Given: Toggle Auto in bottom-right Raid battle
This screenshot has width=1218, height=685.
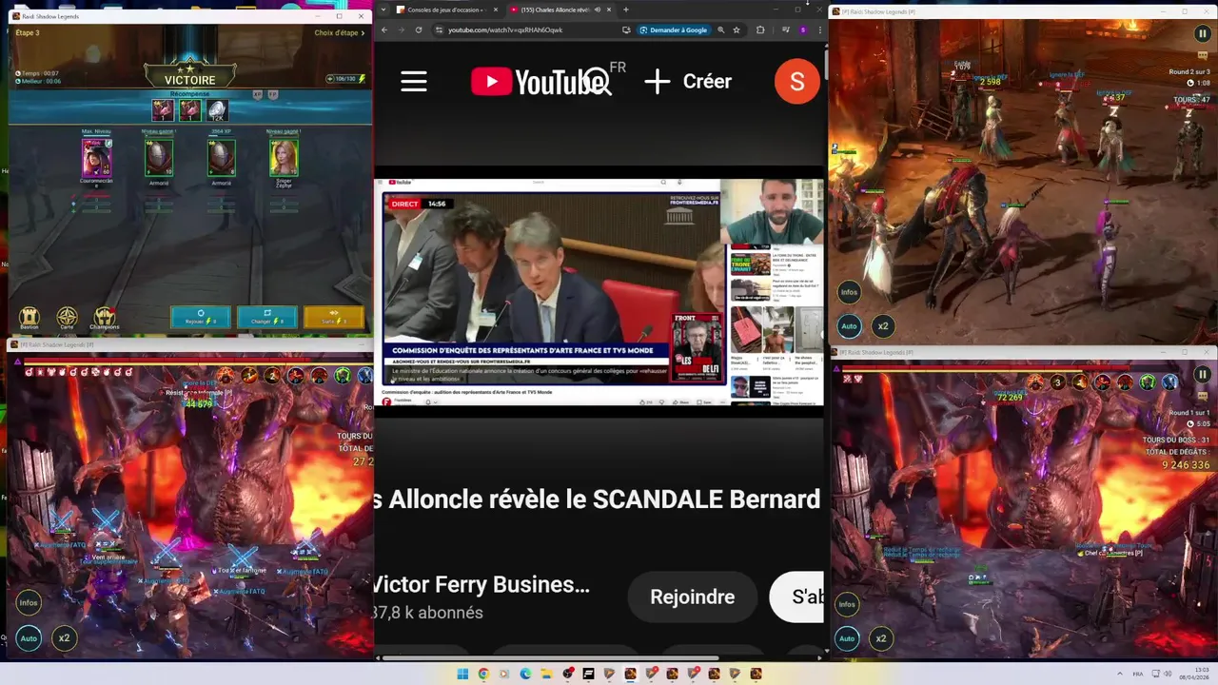Looking at the screenshot, I should (x=847, y=638).
